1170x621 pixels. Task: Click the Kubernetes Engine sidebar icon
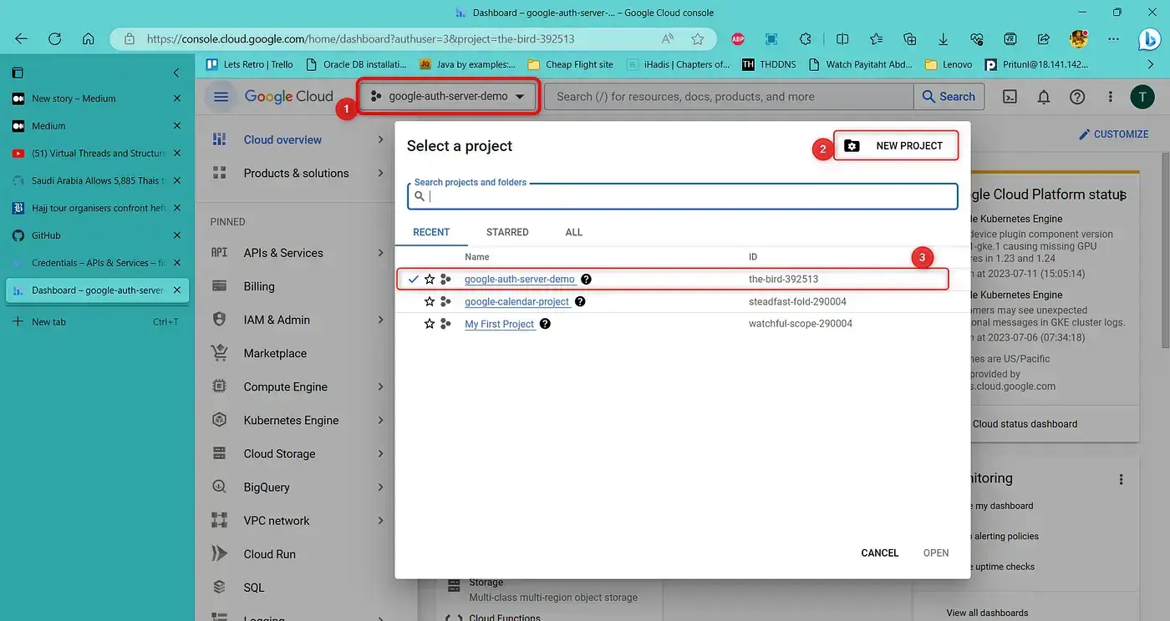click(x=219, y=420)
